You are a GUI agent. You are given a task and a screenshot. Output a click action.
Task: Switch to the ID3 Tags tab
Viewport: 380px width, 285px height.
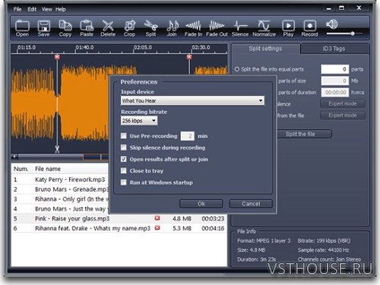click(334, 49)
